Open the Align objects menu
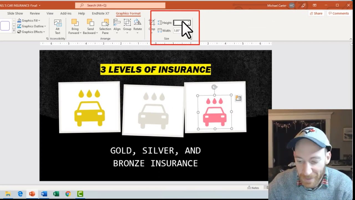Image resolution: width=355 pixels, height=200 pixels. (x=117, y=27)
